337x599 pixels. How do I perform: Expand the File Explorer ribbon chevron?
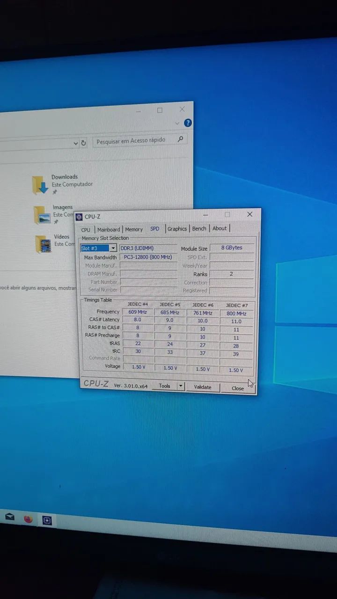tap(177, 123)
